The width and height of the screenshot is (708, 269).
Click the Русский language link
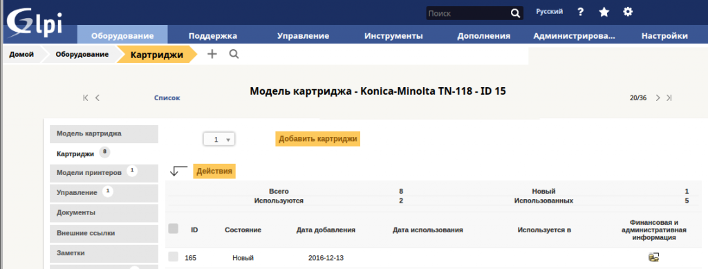(550, 12)
